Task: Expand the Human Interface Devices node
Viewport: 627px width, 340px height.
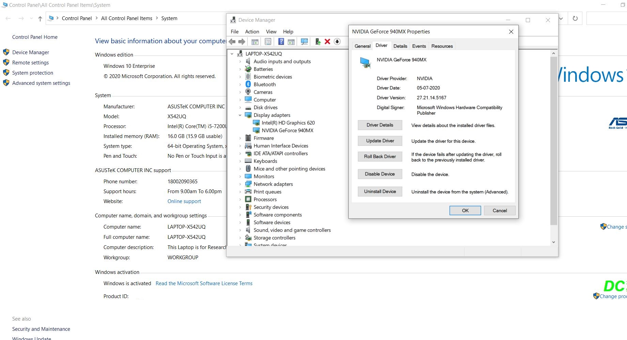Action: pyautogui.click(x=240, y=146)
